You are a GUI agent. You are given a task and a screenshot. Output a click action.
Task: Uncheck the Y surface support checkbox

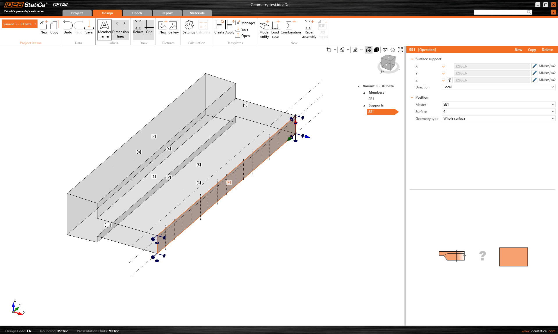point(443,73)
